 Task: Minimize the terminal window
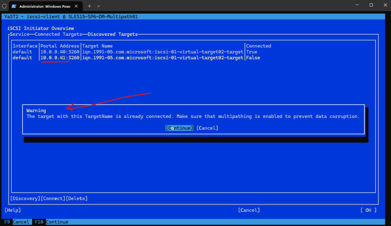[357, 5]
